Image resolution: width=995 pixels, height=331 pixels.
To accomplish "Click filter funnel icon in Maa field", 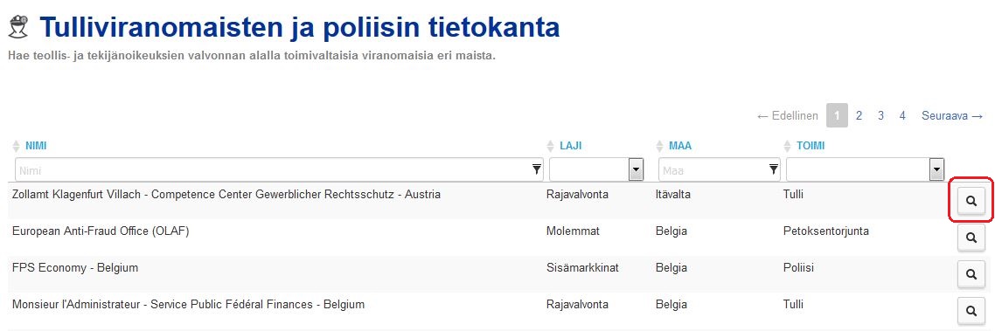I will click(x=774, y=169).
